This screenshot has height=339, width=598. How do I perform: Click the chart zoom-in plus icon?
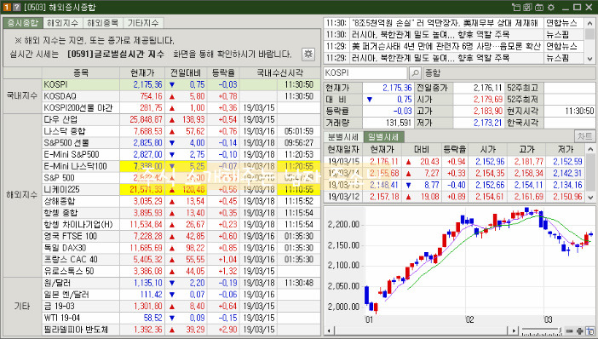click(x=580, y=331)
